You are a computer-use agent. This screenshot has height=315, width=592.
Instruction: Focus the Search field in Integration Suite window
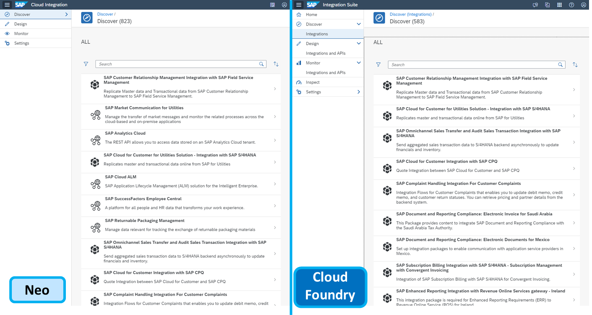[x=477, y=65]
